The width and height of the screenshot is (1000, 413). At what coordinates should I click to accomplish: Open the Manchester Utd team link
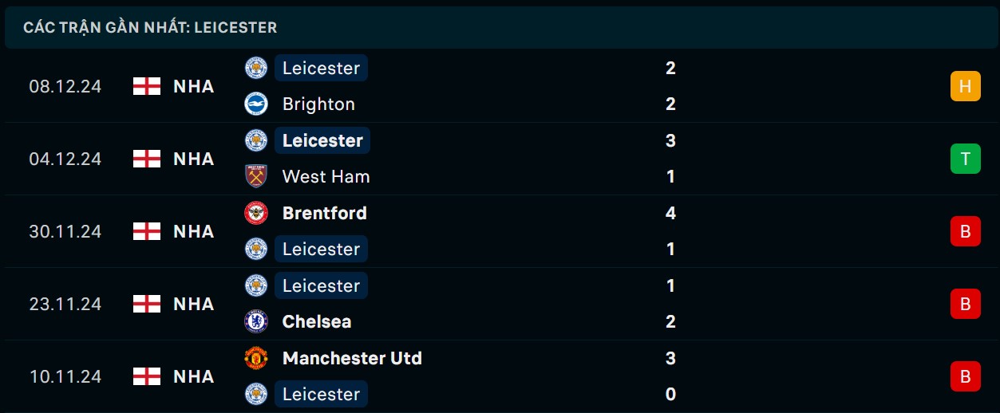(x=352, y=358)
